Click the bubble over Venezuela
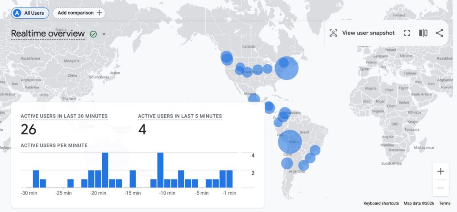This screenshot has width=457, height=212. pos(285,113)
